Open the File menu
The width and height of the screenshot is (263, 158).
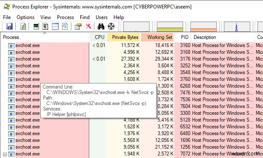click(x=7, y=17)
